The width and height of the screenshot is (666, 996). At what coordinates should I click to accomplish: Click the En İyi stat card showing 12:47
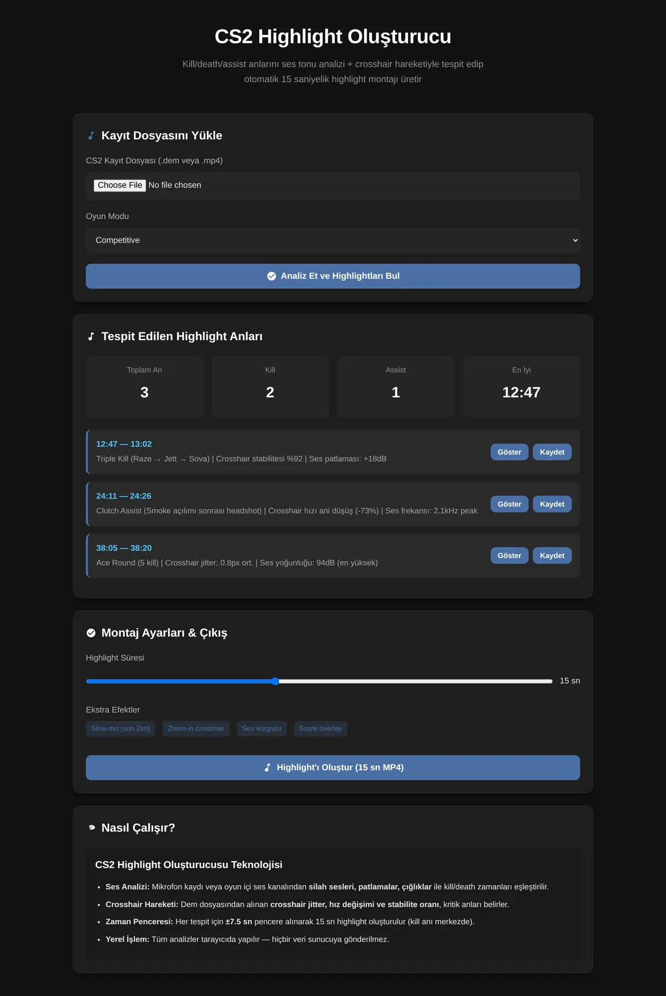(522, 387)
